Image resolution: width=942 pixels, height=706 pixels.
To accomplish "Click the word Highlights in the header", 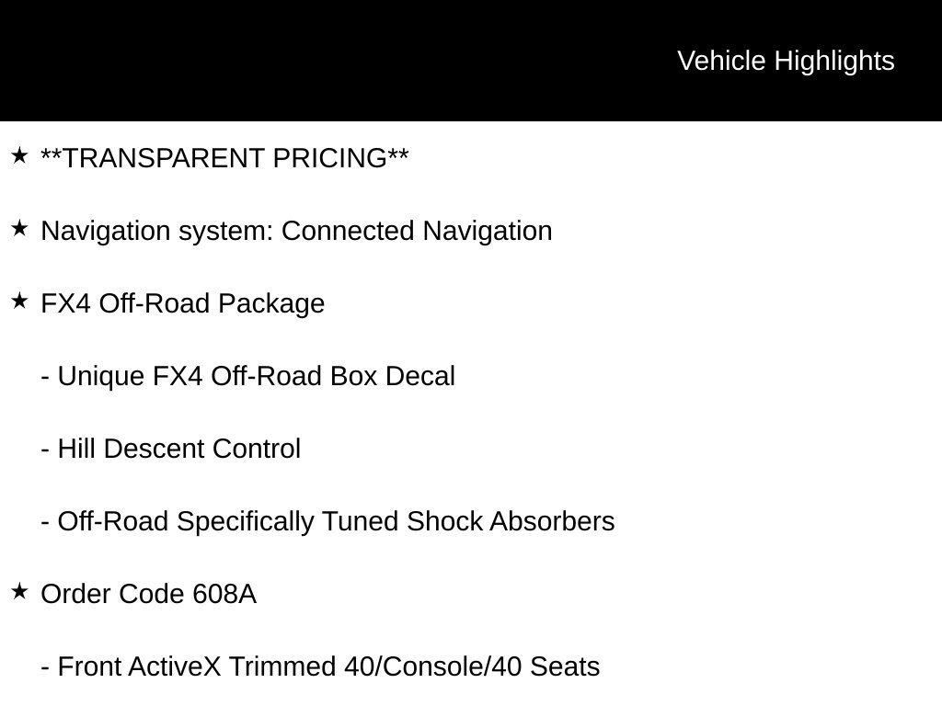I will 834,63.
